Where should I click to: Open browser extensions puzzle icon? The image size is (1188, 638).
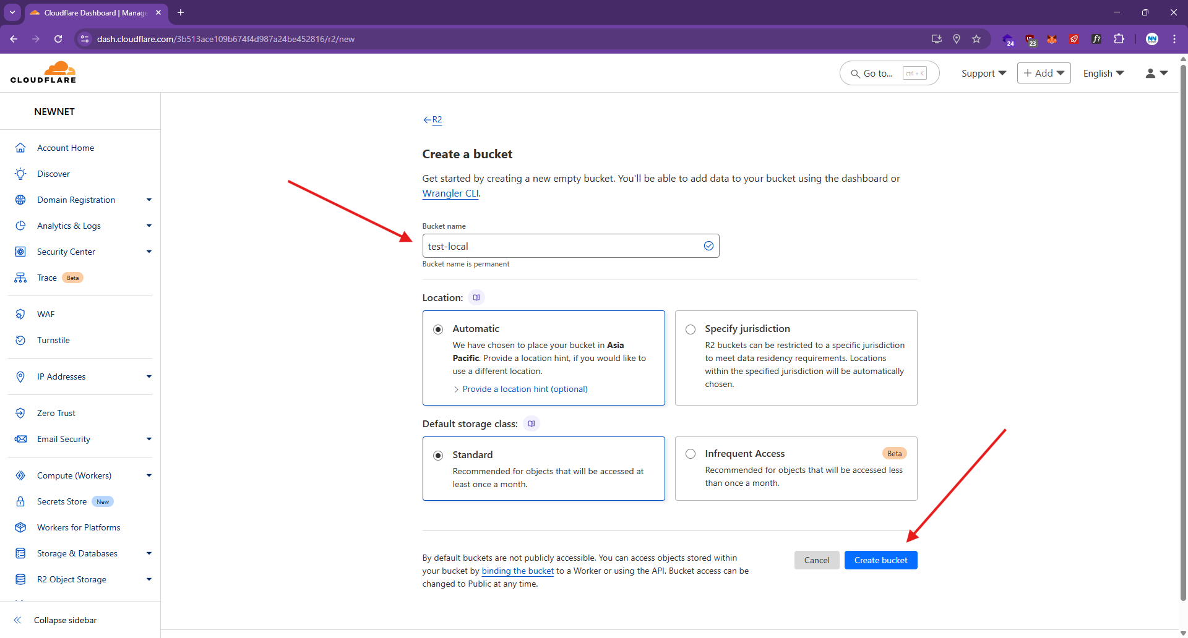point(1119,39)
